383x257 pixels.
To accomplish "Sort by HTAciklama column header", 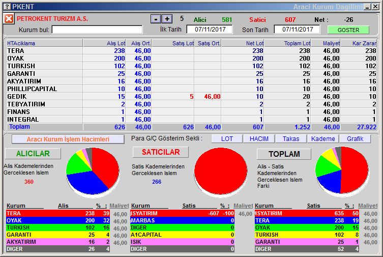I will point(45,43).
